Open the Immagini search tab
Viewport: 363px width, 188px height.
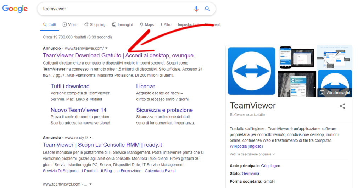pyautogui.click(x=122, y=25)
